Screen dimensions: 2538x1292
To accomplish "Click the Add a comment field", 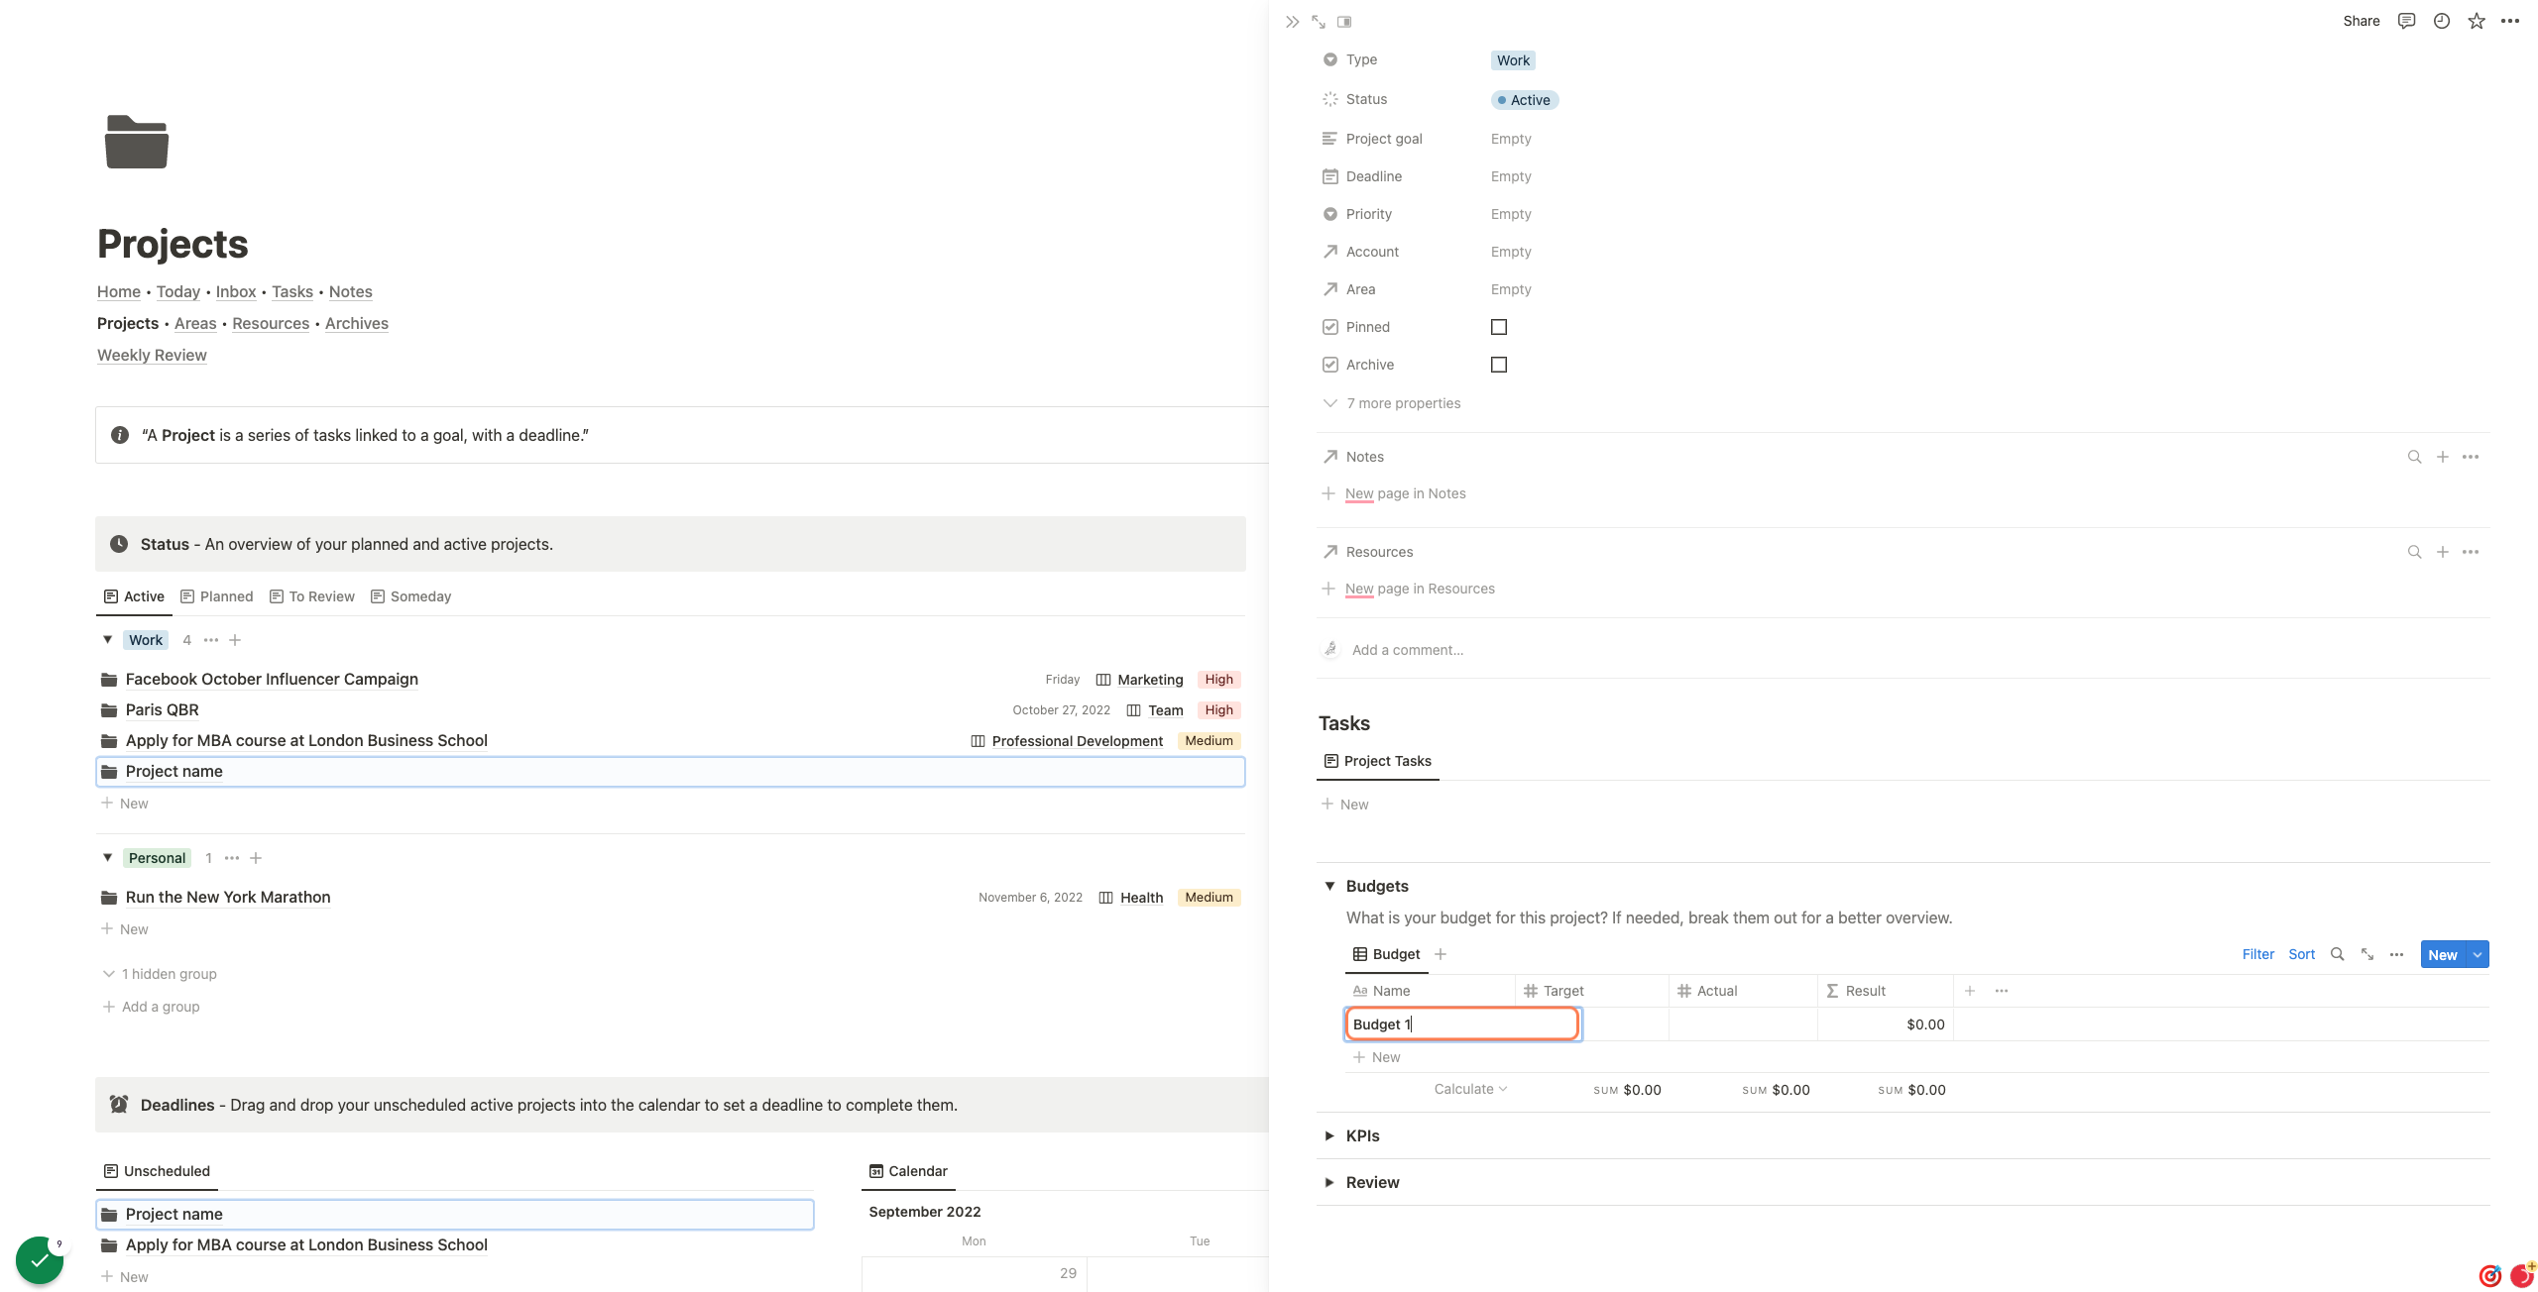I will pyautogui.click(x=1408, y=650).
